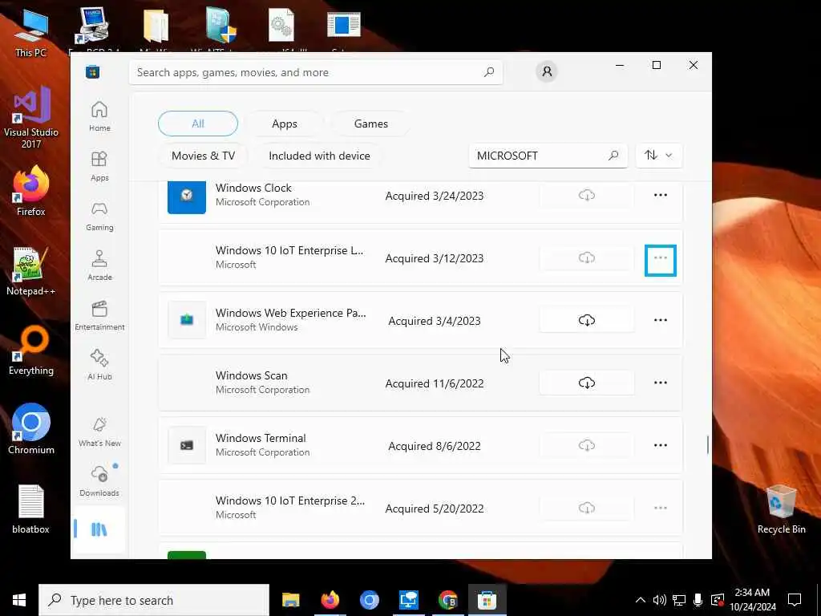The image size is (821, 616).
Task: Show hidden system tray icons
Action: click(640, 600)
